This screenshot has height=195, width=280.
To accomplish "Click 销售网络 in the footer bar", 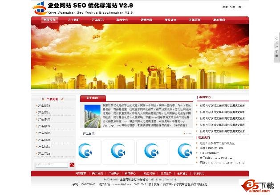I will [x=149, y=173].
